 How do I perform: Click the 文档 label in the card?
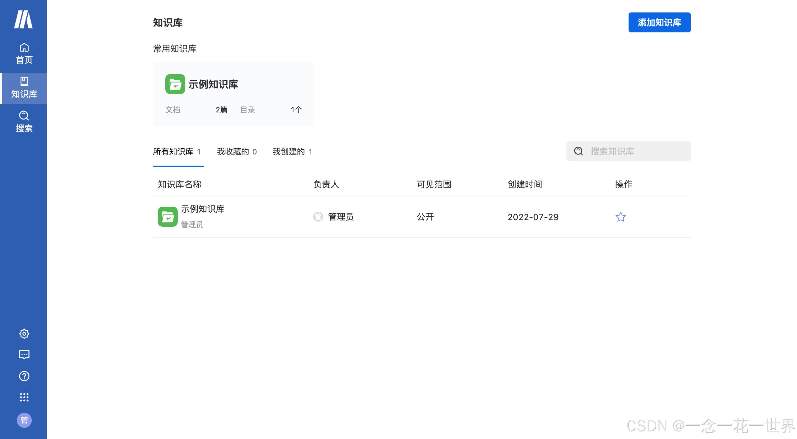tap(173, 110)
